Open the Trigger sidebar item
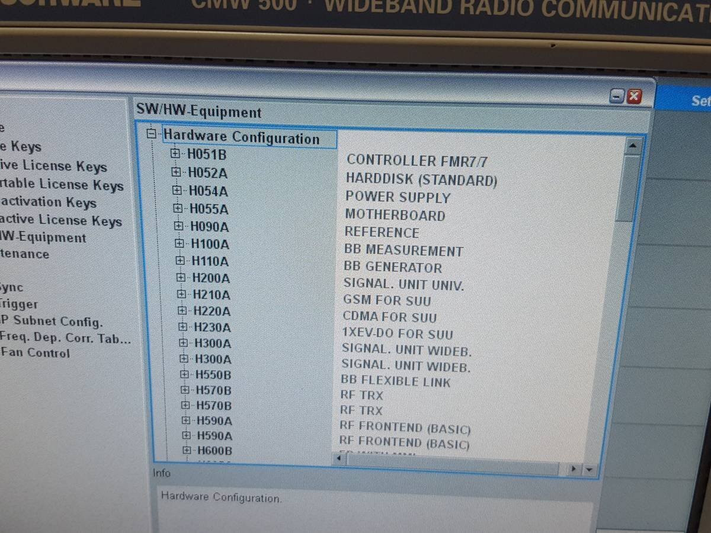711x533 pixels. 19,304
